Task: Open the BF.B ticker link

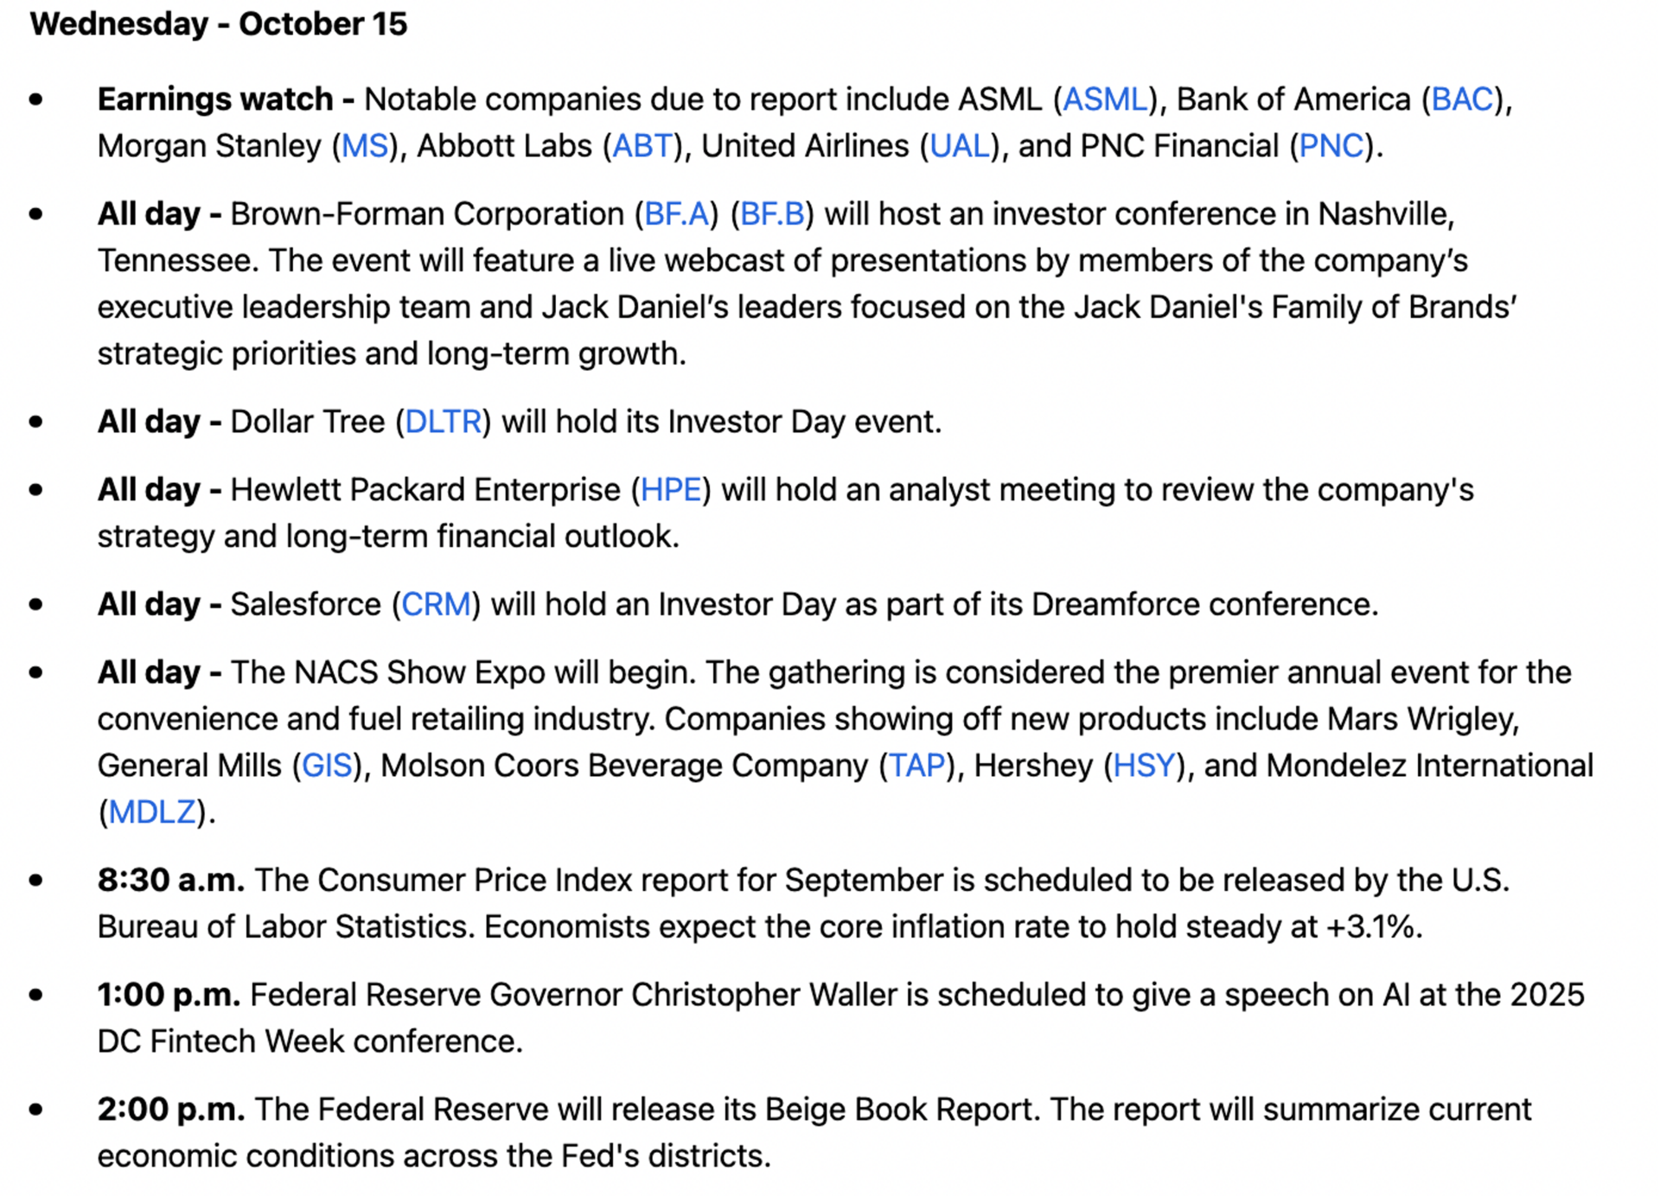Action: 772,214
